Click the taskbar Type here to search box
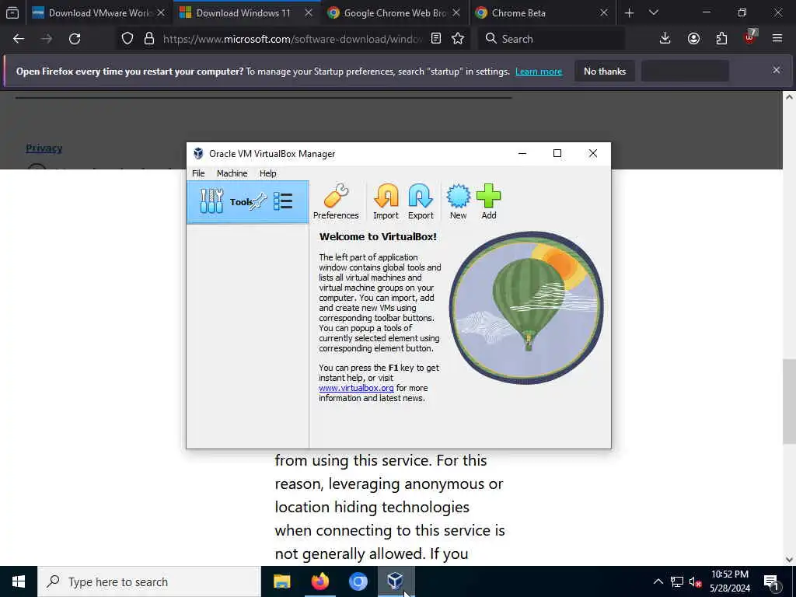The image size is (796, 597). [149, 581]
